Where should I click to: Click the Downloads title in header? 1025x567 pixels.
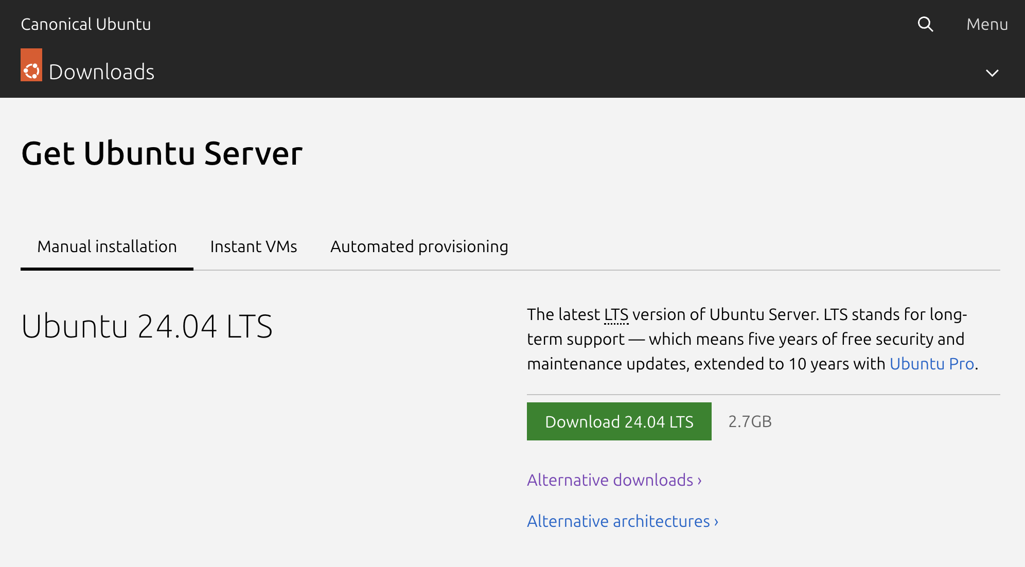point(101,72)
